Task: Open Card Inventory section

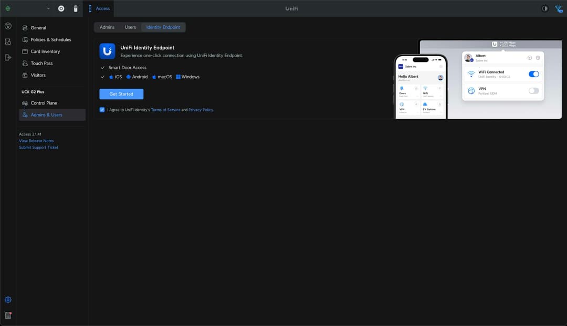Action: [52, 51]
